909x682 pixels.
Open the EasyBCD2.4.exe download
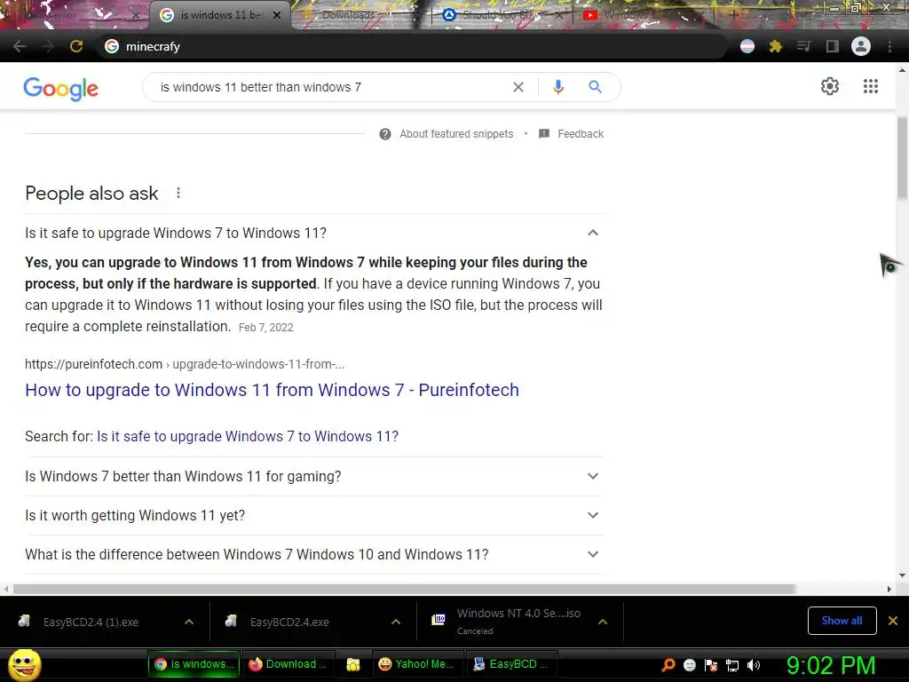coord(290,622)
